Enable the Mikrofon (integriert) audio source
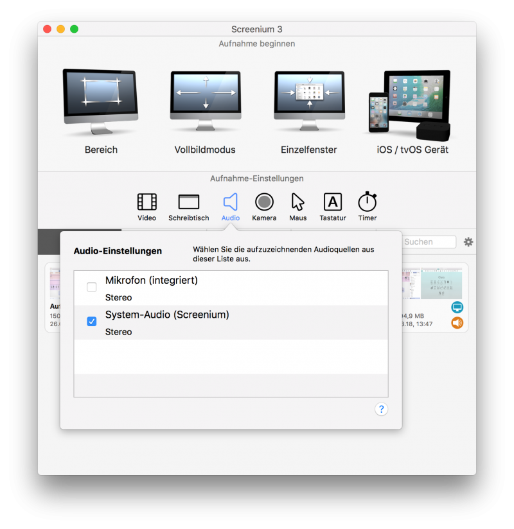The height and width of the screenshot is (529, 514). point(91,287)
